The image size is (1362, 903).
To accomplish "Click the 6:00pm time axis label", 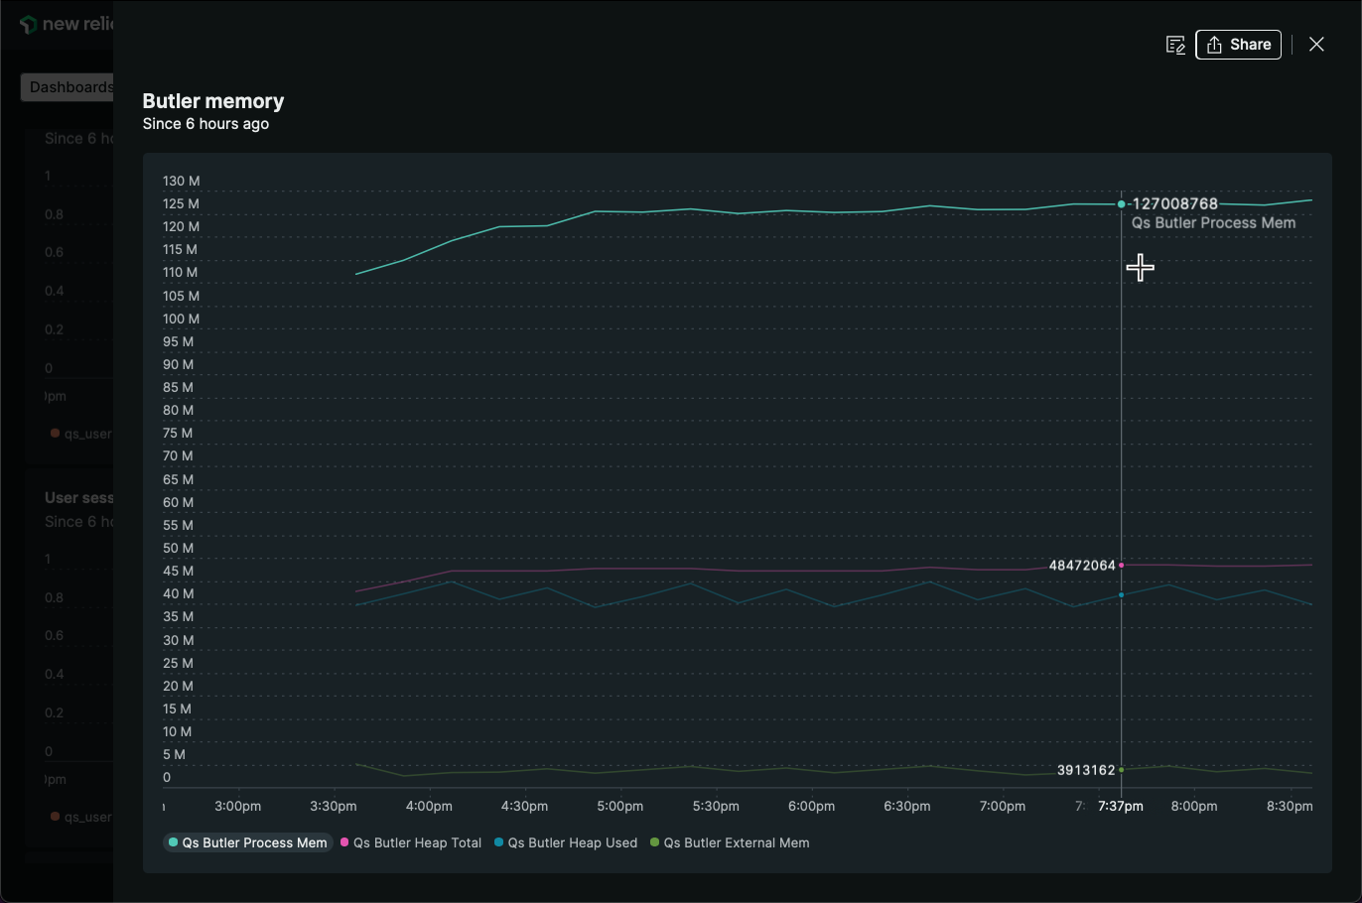I will [x=811, y=806].
